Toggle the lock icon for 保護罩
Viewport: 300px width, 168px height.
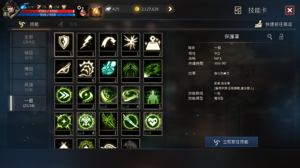coord(281,37)
